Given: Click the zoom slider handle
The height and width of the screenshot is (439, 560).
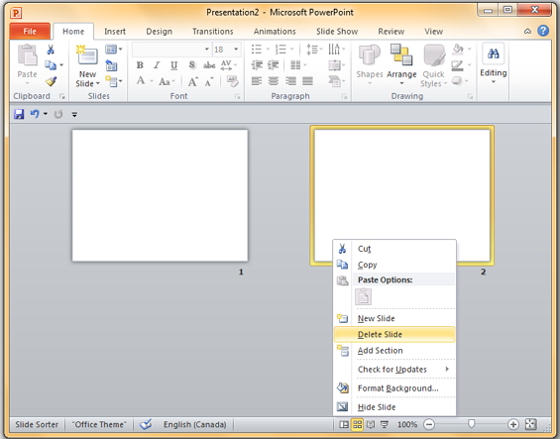Looking at the screenshot, I should tap(472, 424).
